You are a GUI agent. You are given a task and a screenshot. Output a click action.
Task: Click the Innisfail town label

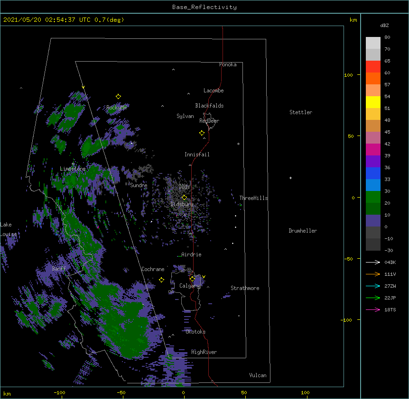[197, 154]
